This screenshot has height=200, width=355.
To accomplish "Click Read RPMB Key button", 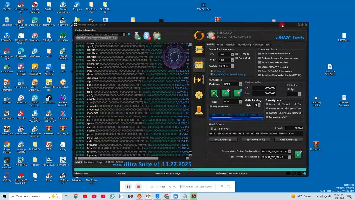I will (x=288, y=140).
